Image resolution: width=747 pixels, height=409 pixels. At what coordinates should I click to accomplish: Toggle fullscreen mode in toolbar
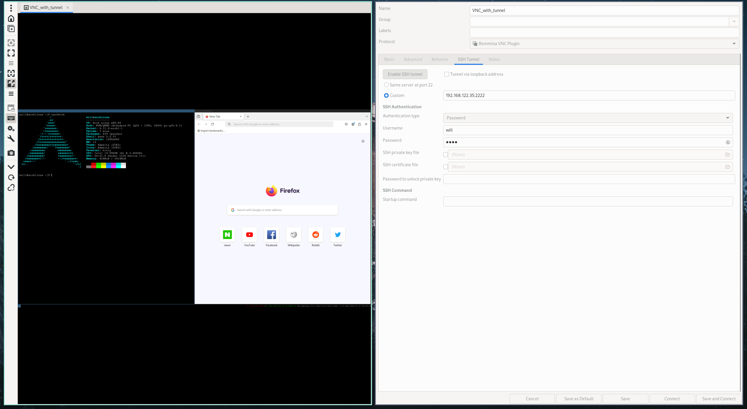coord(11,53)
